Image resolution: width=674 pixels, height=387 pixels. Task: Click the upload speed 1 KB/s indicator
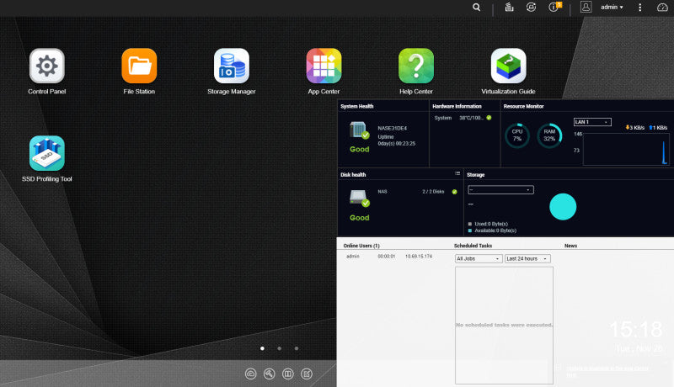click(x=658, y=127)
